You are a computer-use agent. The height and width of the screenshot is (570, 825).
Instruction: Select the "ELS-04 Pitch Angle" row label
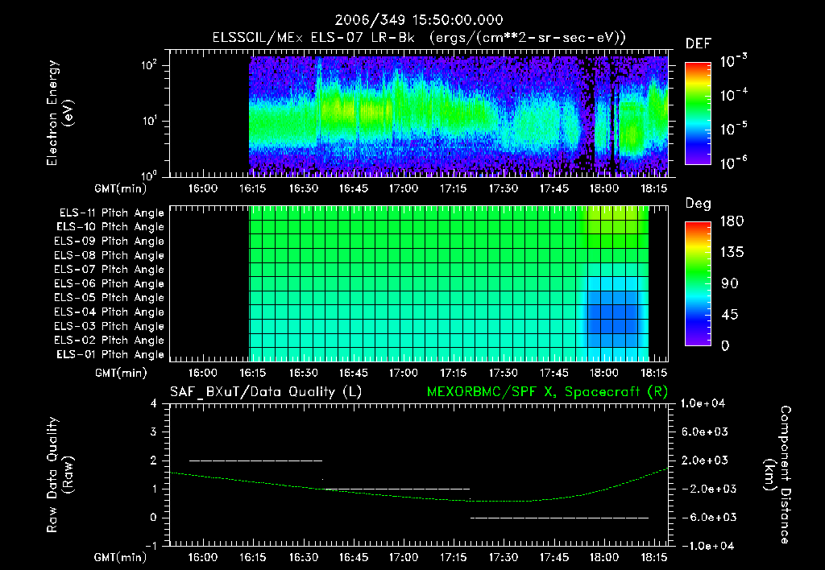[x=110, y=312]
